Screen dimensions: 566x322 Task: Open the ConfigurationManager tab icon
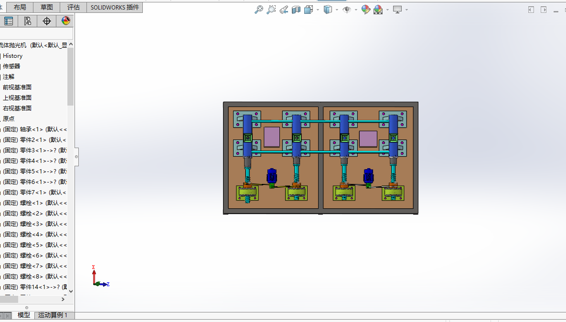[27, 21]
